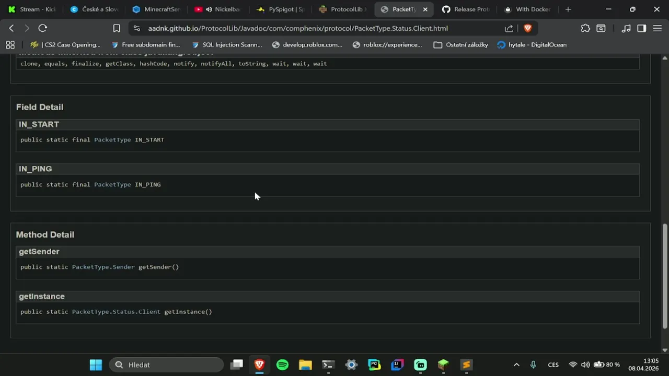Viewport: 669px width, 376px height.
Task: Open the terminal from the taskbar
Action: [328, 365]
